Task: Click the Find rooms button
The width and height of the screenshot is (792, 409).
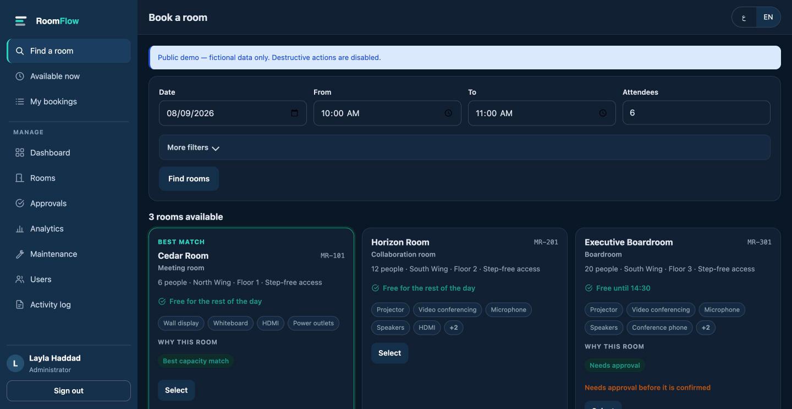Action: tap(189, 179)
